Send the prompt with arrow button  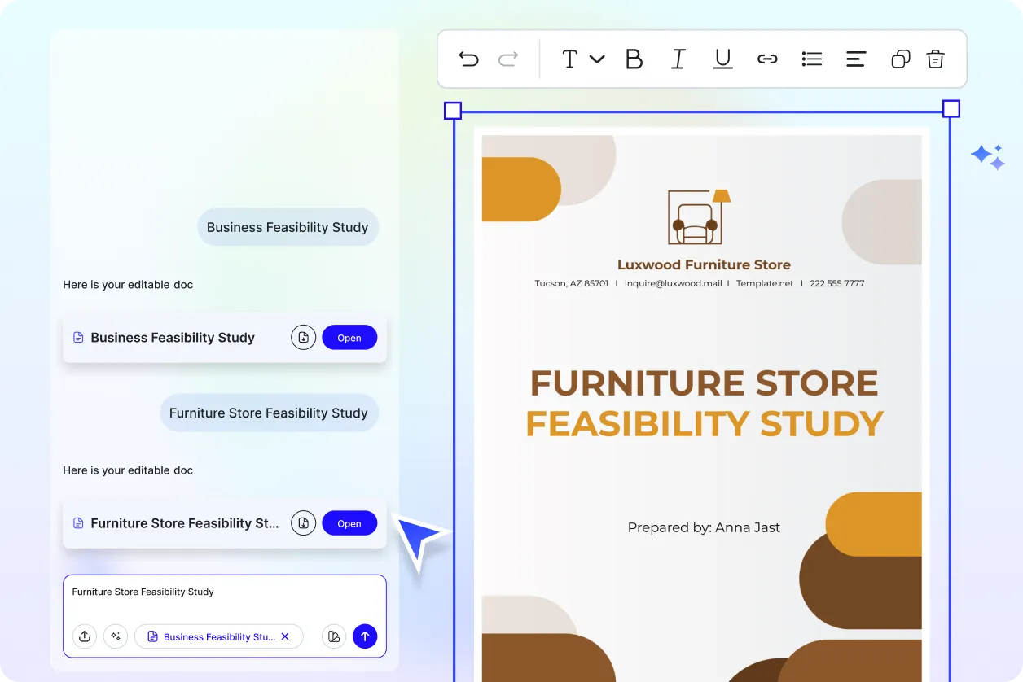tap(365, 636)
